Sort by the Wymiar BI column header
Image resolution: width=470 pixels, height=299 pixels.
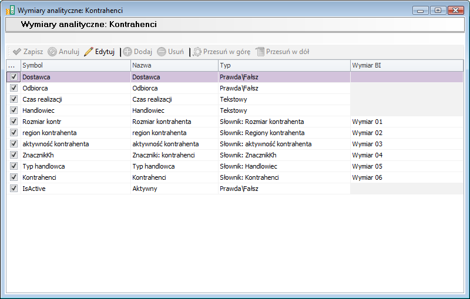[407, 65]
